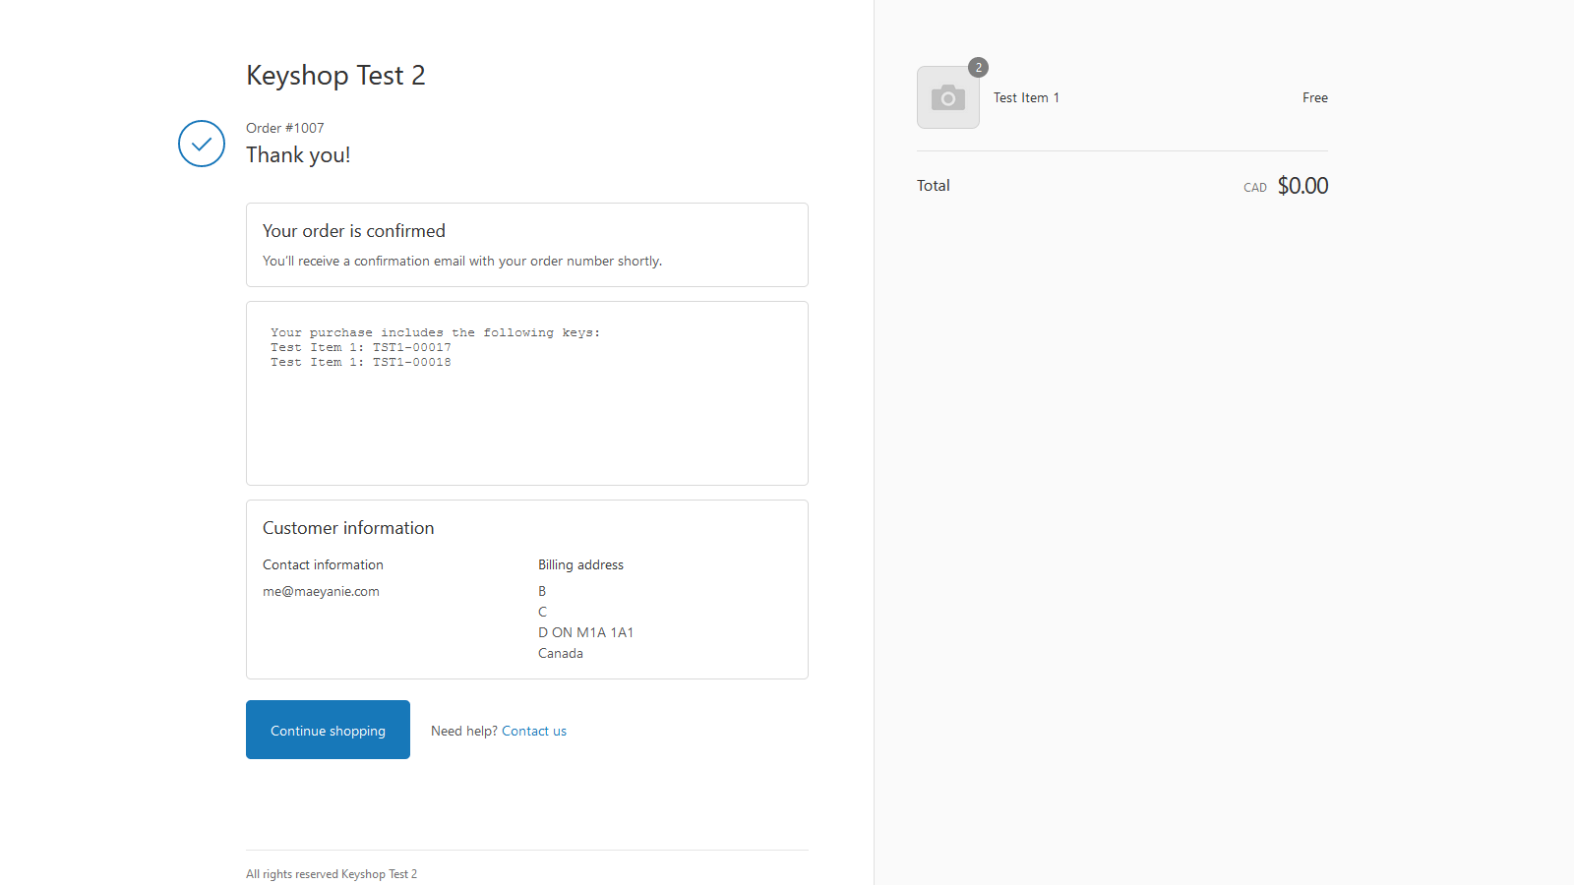1574x885 pixels.
Task: Click the key TST1-00017 line
Action: click(361, 347)
